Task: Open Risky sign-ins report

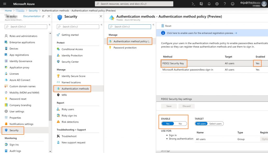Action: (69, 116)
